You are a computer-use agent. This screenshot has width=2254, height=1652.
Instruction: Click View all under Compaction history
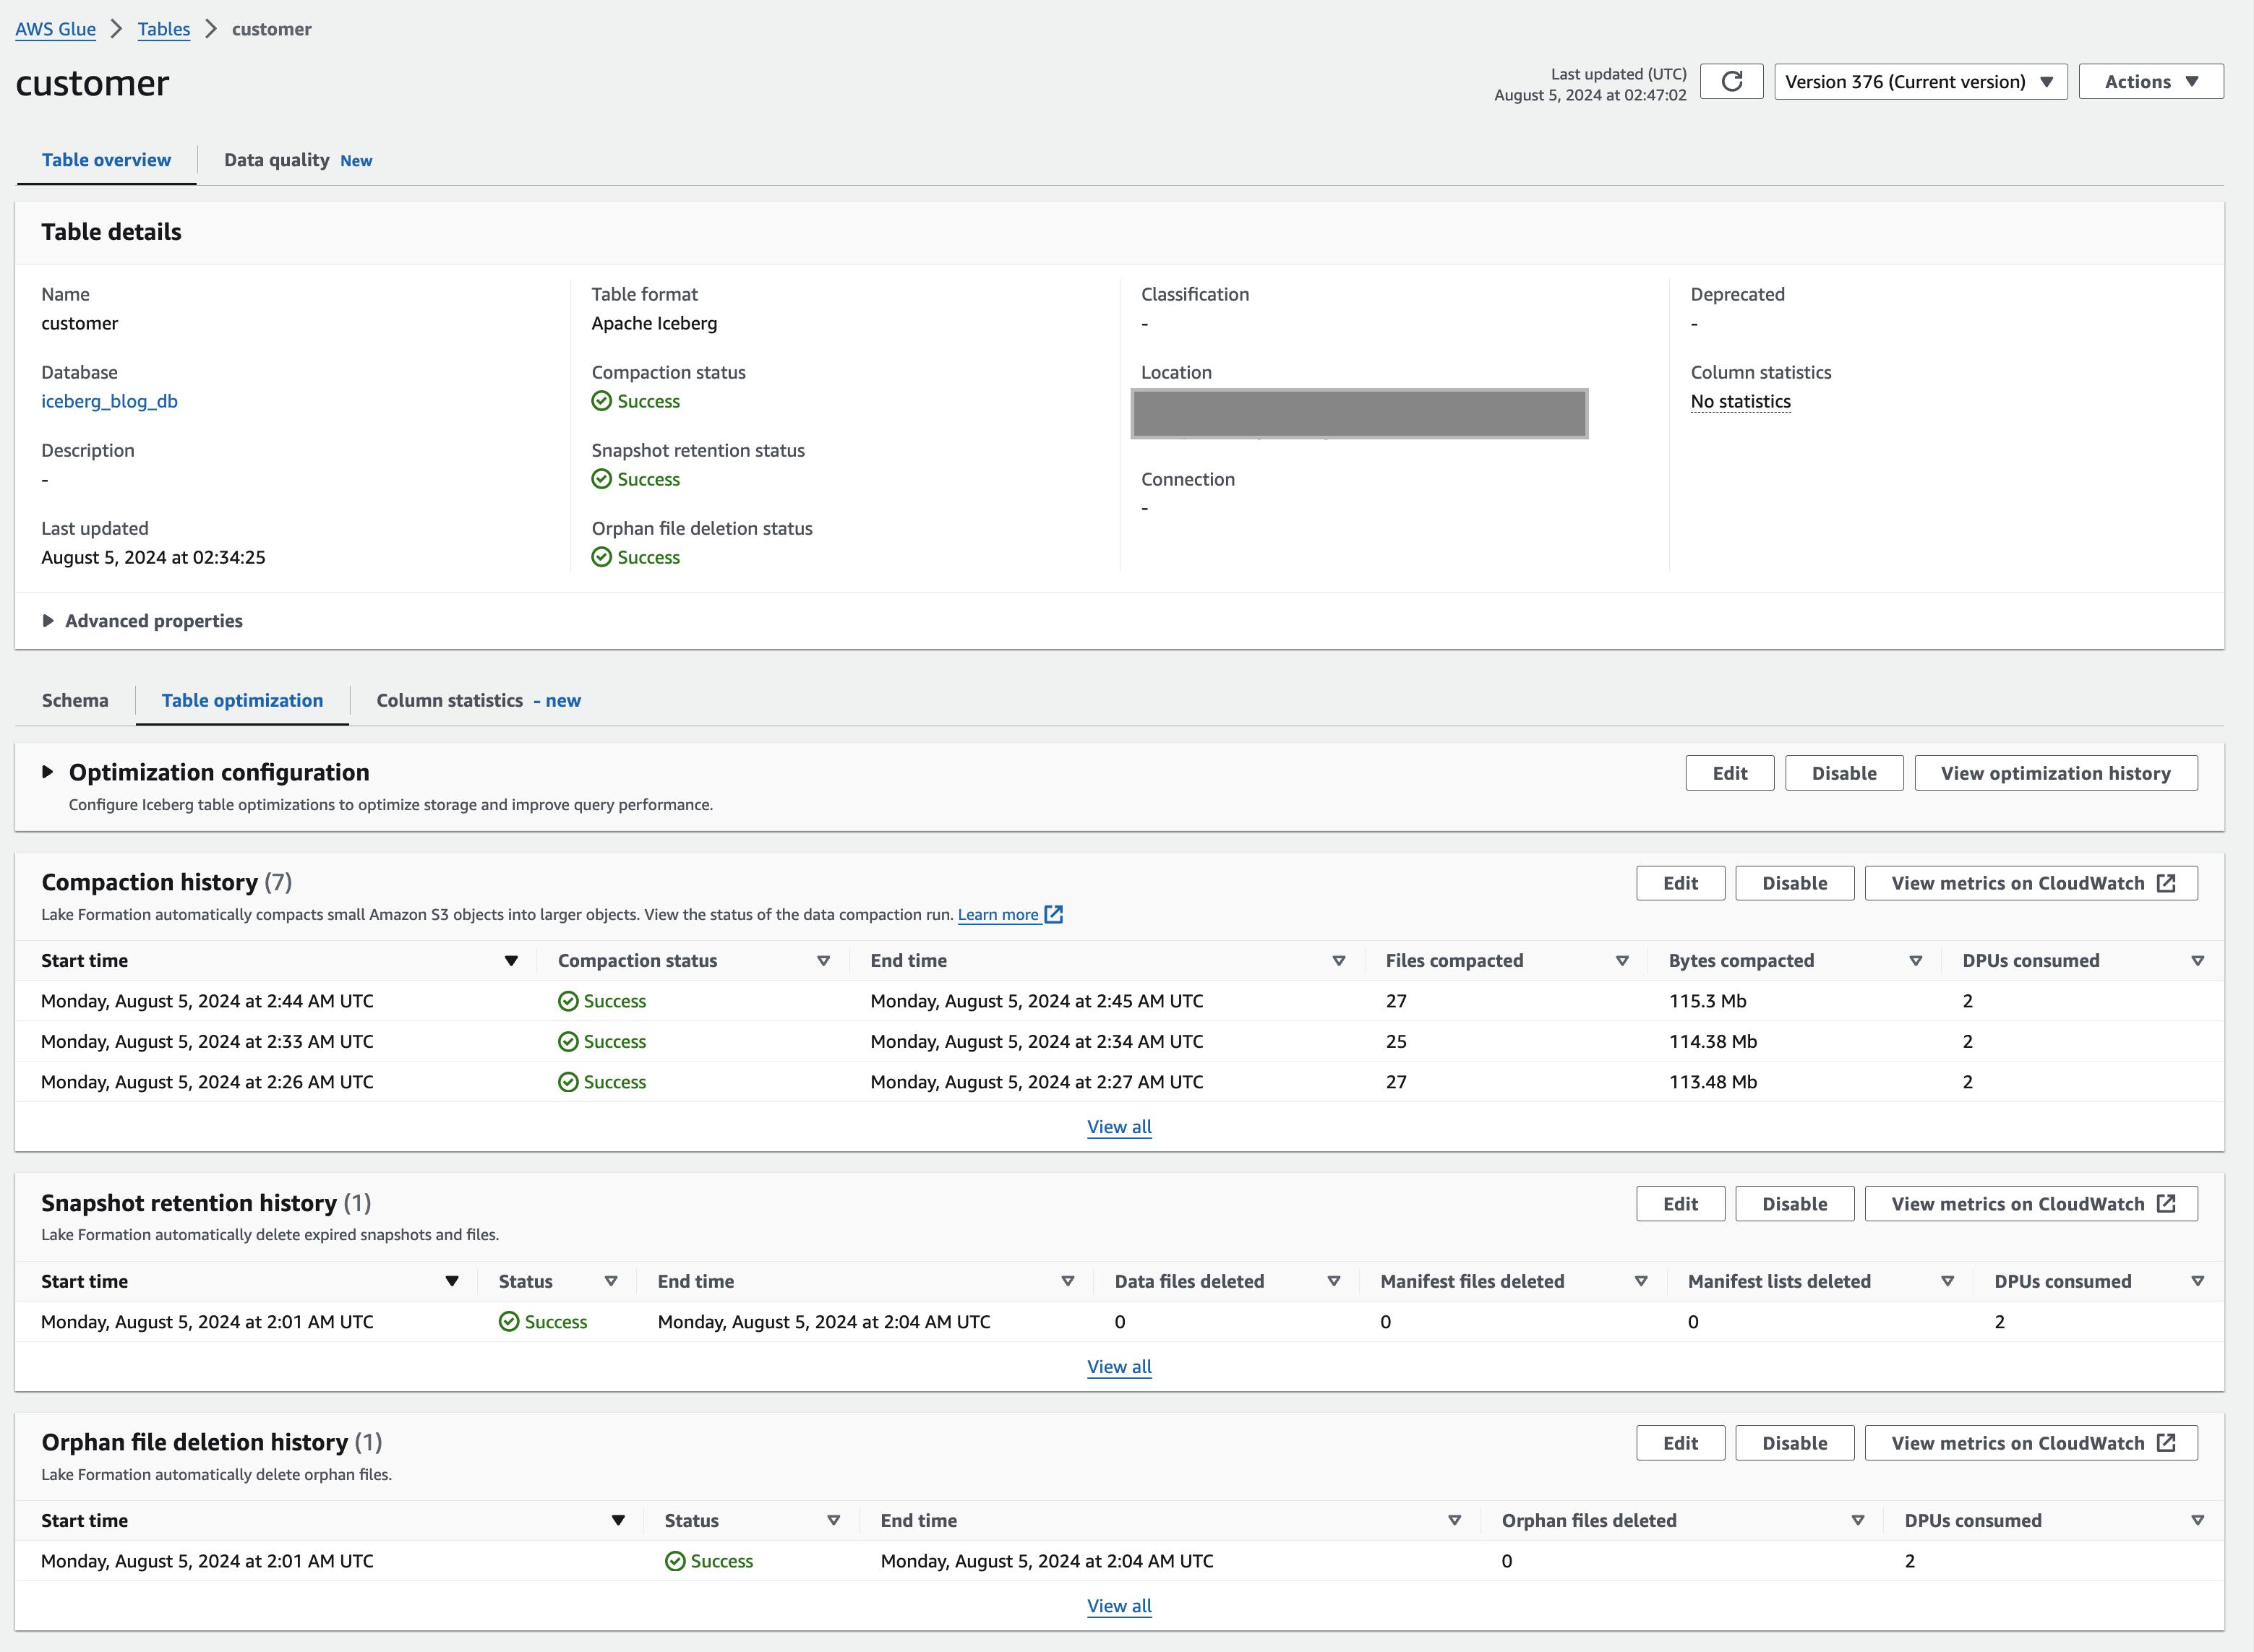click(x=1118, y=1127)
